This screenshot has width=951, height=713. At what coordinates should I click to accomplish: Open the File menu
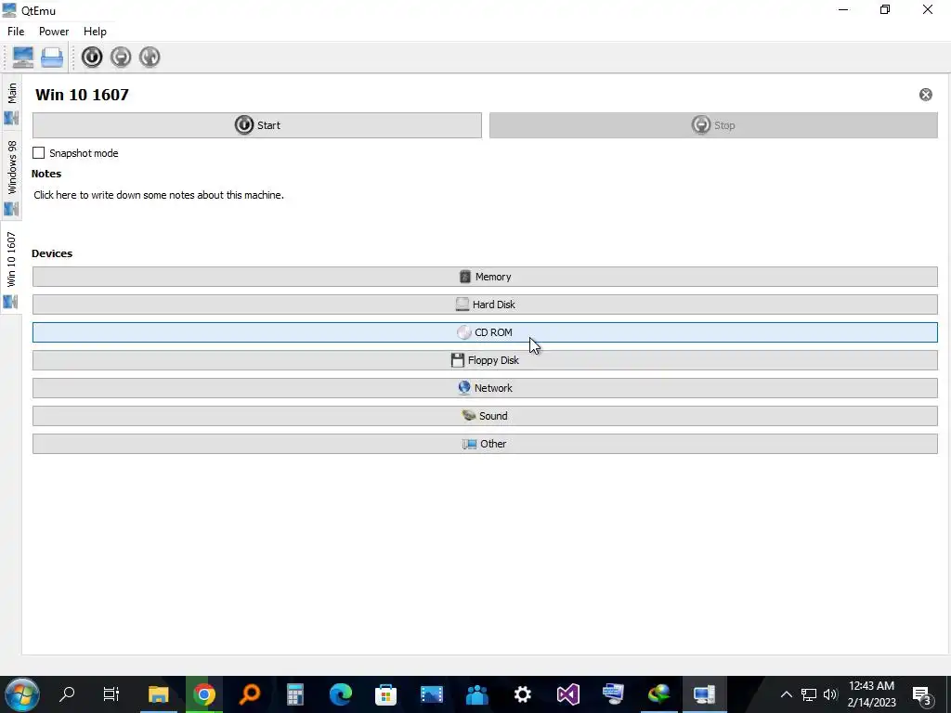[x=16, y=32]
